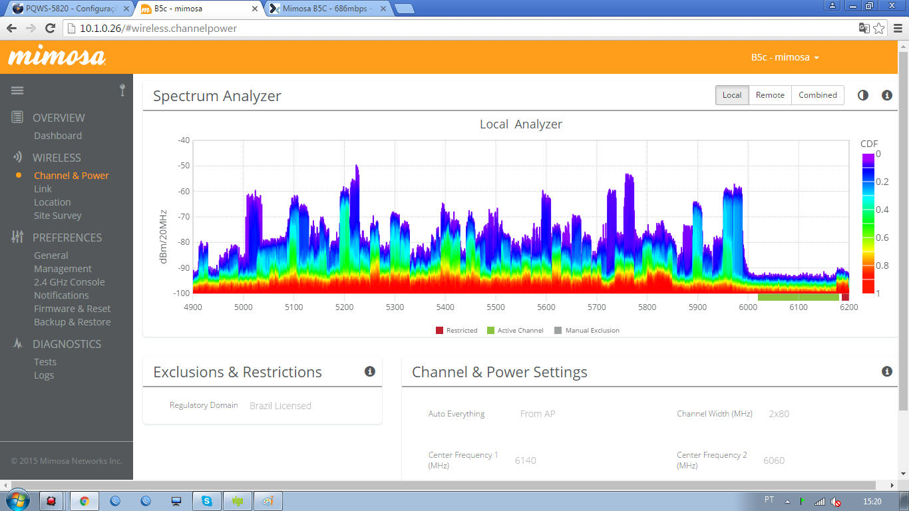
Task: Open the Dashboard page
Action: (58, 136)
